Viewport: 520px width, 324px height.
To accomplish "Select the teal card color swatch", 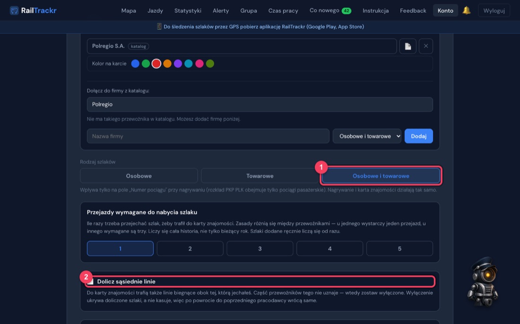I will [188, 64].
